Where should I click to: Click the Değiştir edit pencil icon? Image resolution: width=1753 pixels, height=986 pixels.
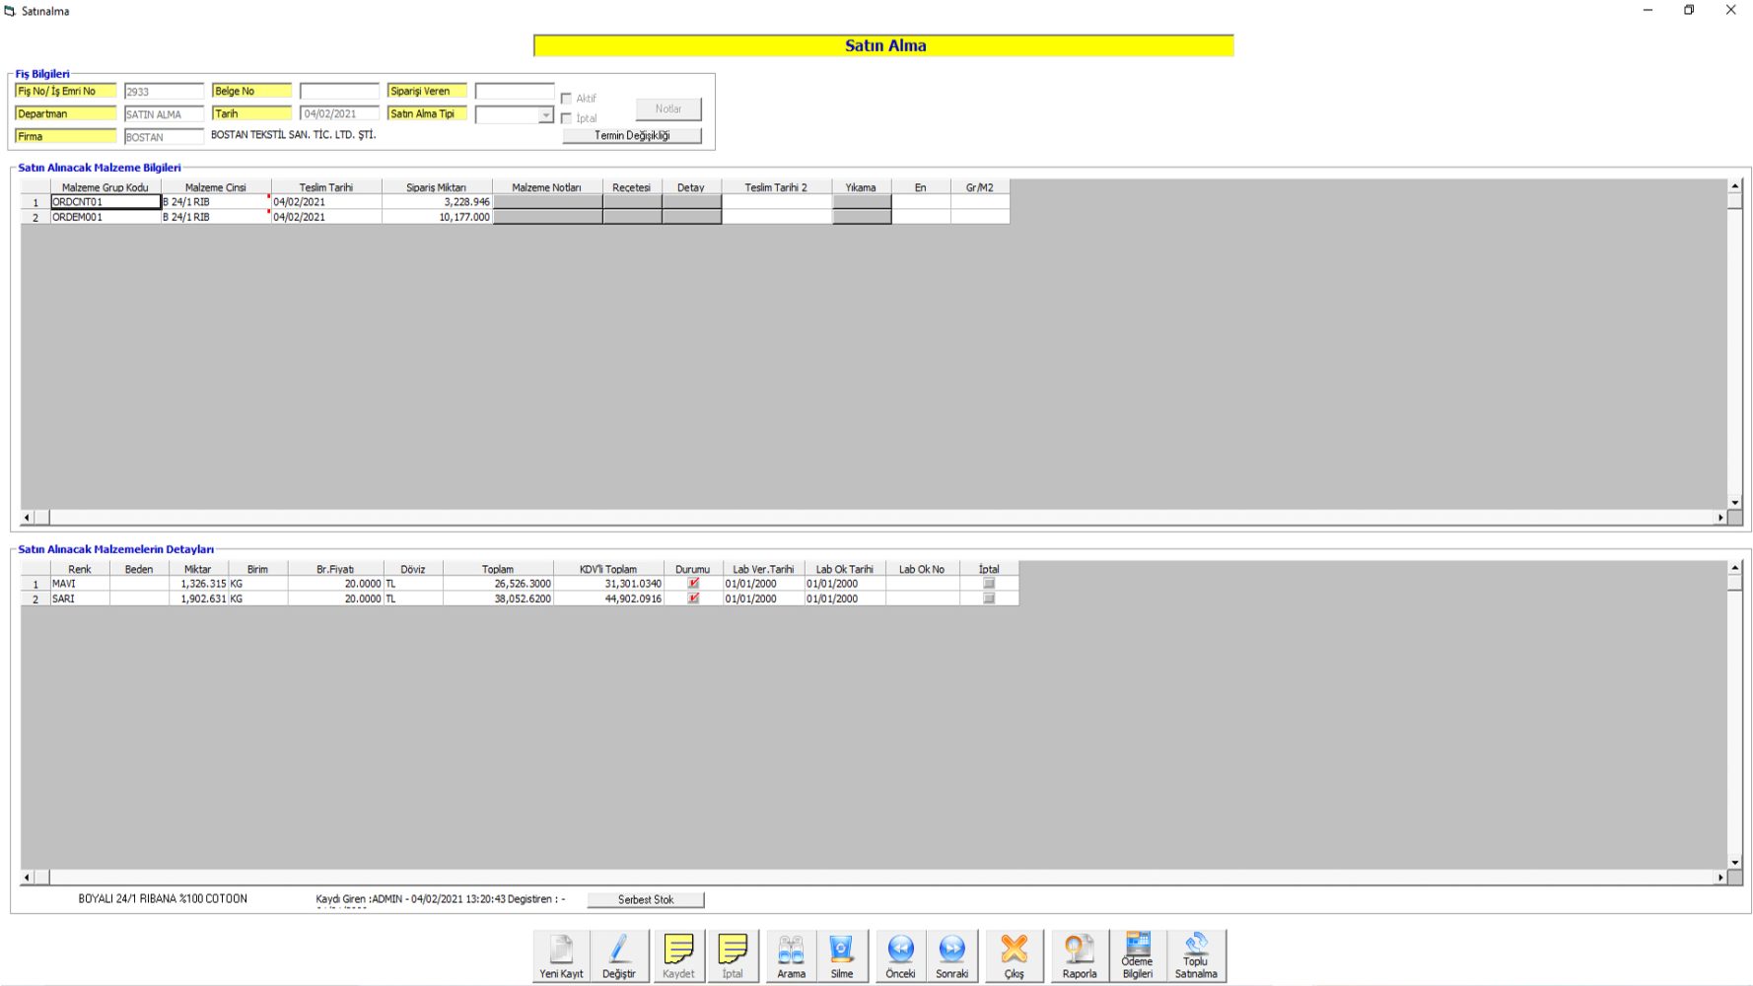pyautogui.click(x=619, y=955)
